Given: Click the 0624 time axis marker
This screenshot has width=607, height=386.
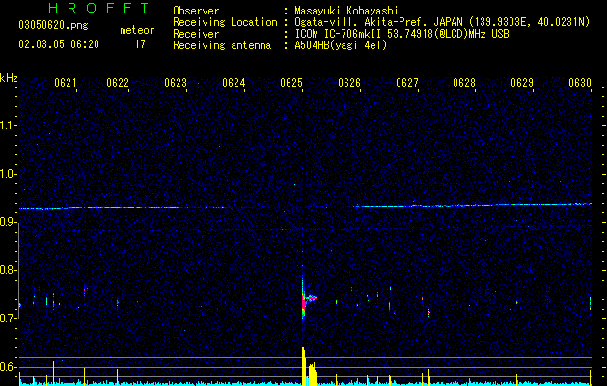Looking at the screenshot, I should click(234, 83).
